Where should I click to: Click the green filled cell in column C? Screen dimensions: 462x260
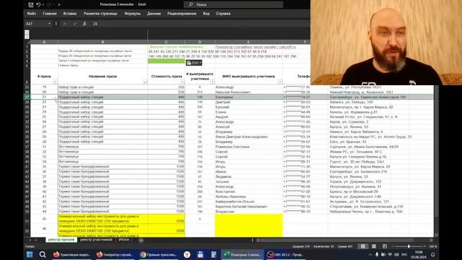click(166, 61)
